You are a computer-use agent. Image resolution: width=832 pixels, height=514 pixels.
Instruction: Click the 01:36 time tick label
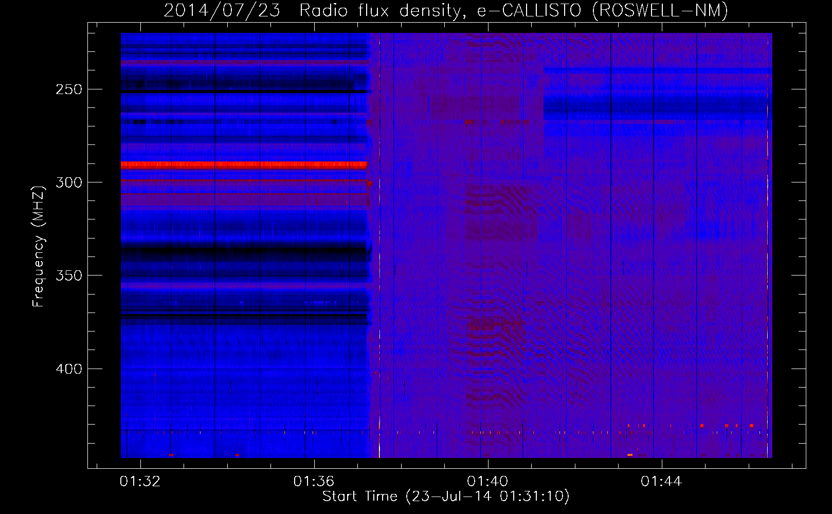coord(314,481)
